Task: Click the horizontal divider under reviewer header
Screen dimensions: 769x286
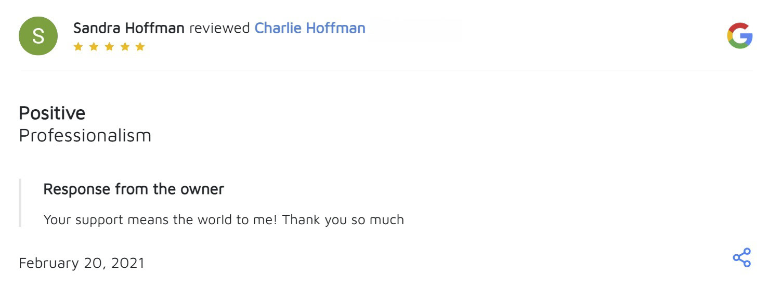Action: 386,70
